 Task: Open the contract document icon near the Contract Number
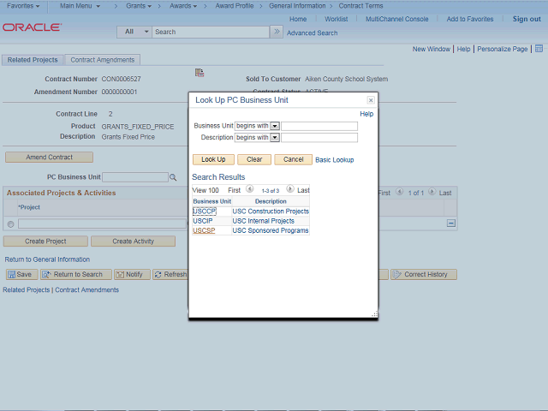click(x=200, y=73)
